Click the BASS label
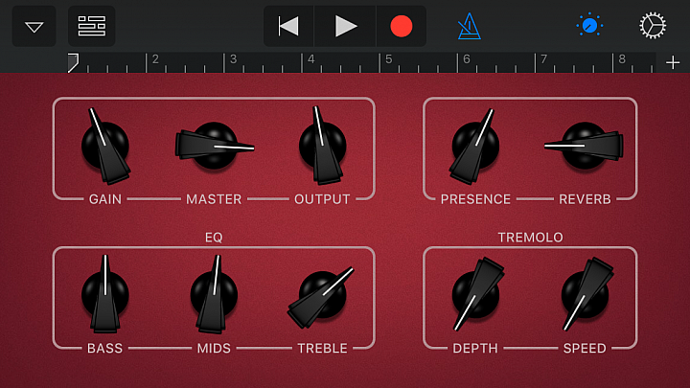Viewport: 690px width, 388px height. coord(104,349)
